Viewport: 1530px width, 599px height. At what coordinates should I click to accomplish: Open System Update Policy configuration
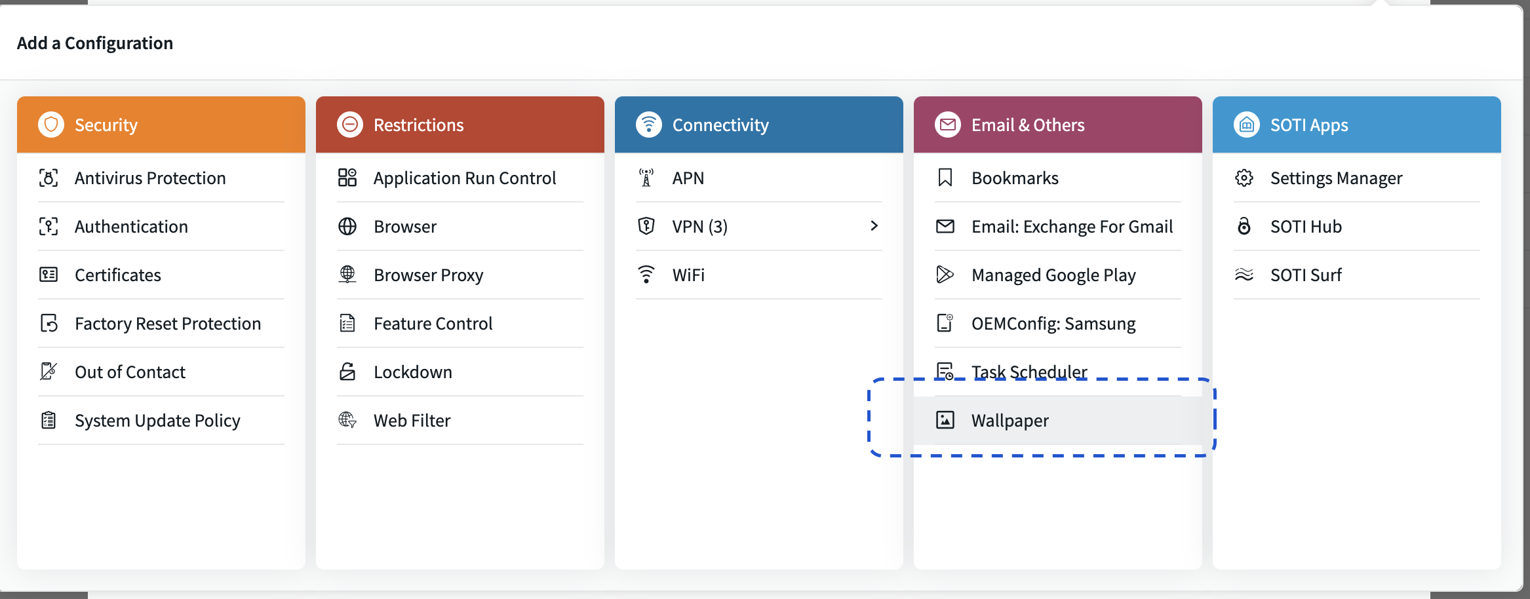(157, 421)
